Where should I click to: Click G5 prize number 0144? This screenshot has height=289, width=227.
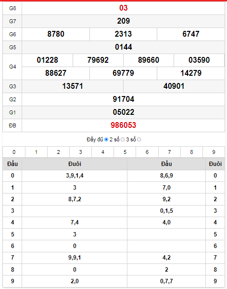(x=123, y=47)
